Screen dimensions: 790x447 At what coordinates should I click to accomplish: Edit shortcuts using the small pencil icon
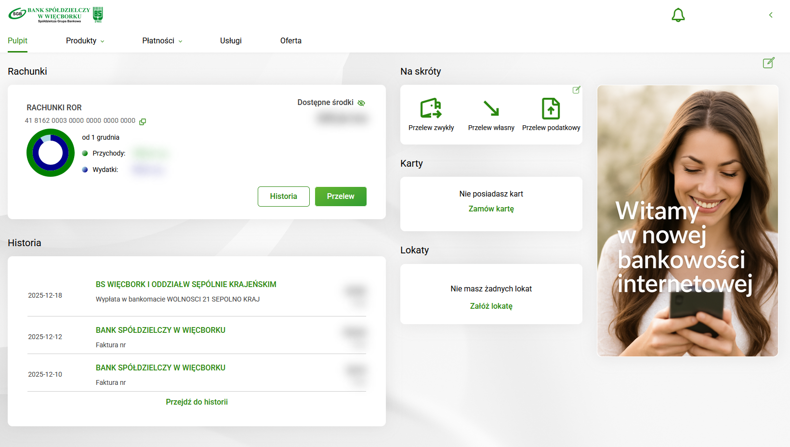[576, 90]
